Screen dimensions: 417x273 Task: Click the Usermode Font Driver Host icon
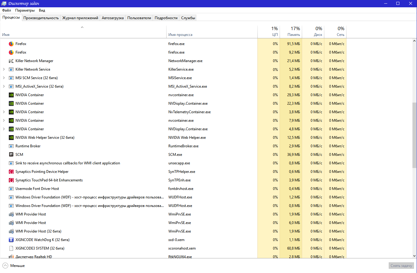point(11,189)
